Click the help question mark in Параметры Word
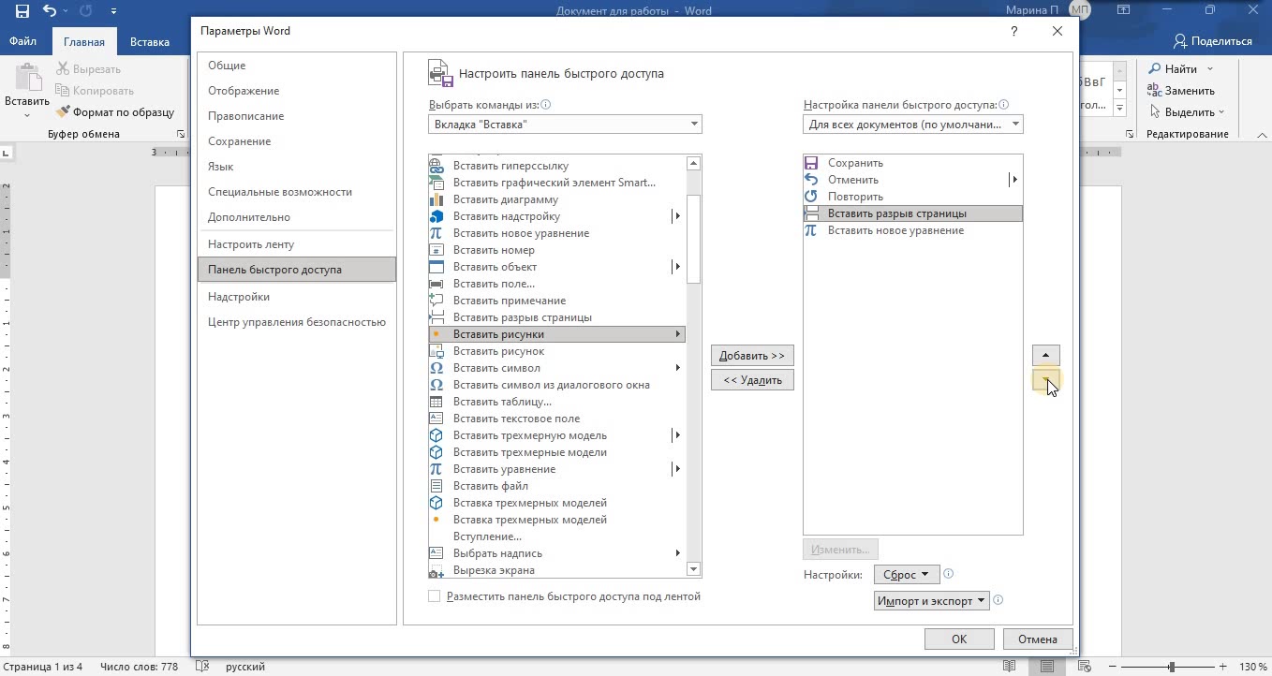 (1014, 31)
